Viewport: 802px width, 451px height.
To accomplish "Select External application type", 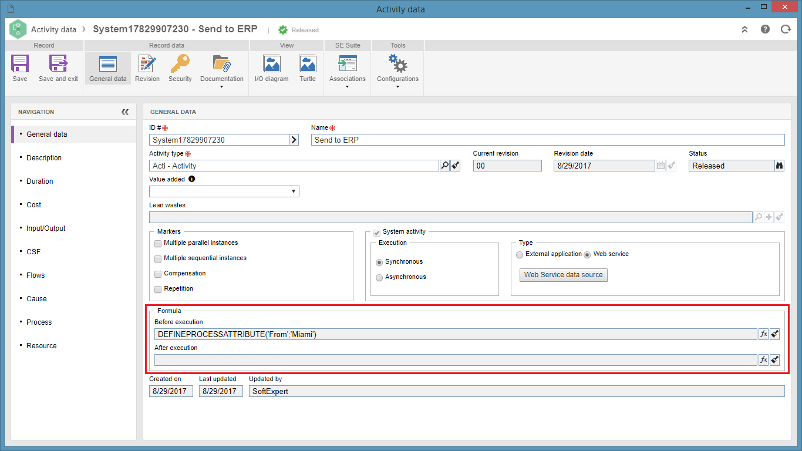I will (520, 254).
